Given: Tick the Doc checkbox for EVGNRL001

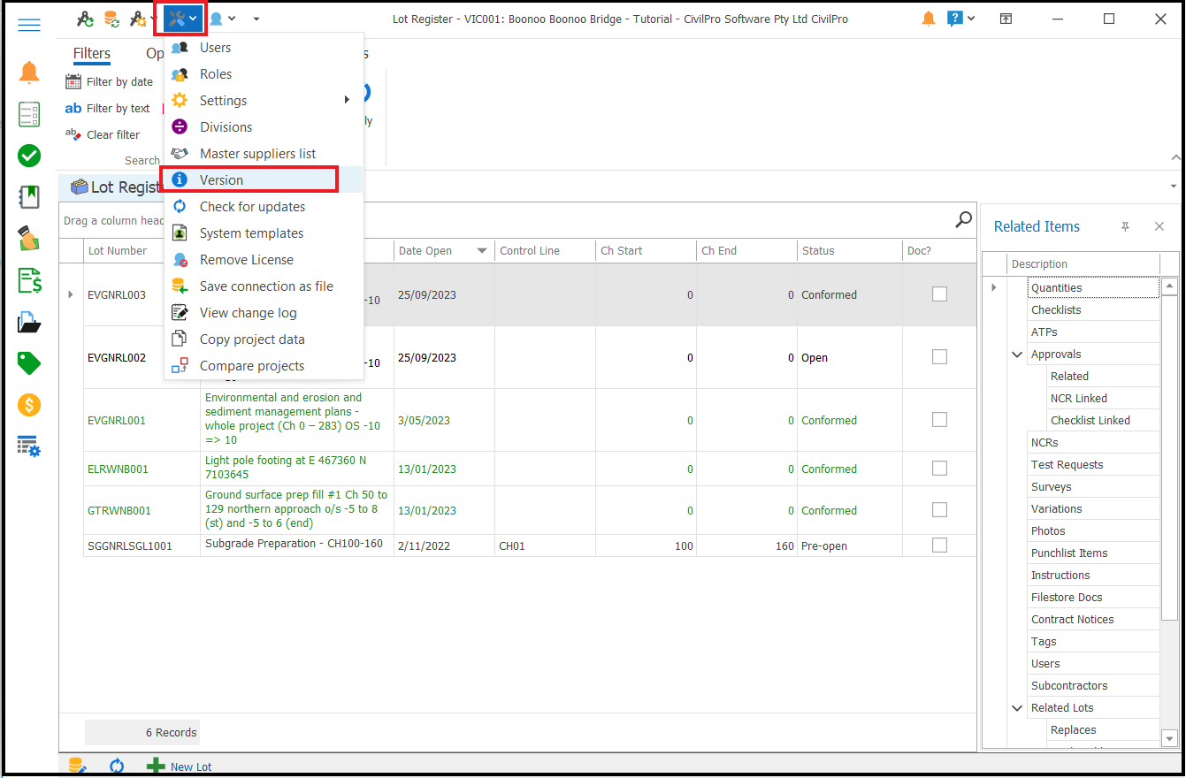Looking at the screenshot, I should point(939,420).
